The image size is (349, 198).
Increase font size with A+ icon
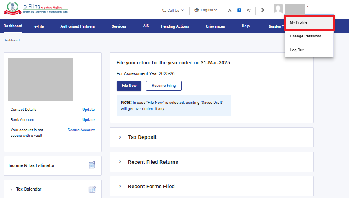(x=249, y=10)
